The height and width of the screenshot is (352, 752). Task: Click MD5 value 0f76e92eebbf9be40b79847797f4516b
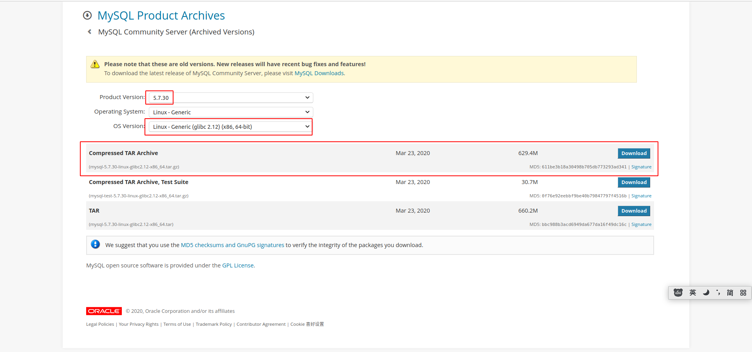(584, 196)
